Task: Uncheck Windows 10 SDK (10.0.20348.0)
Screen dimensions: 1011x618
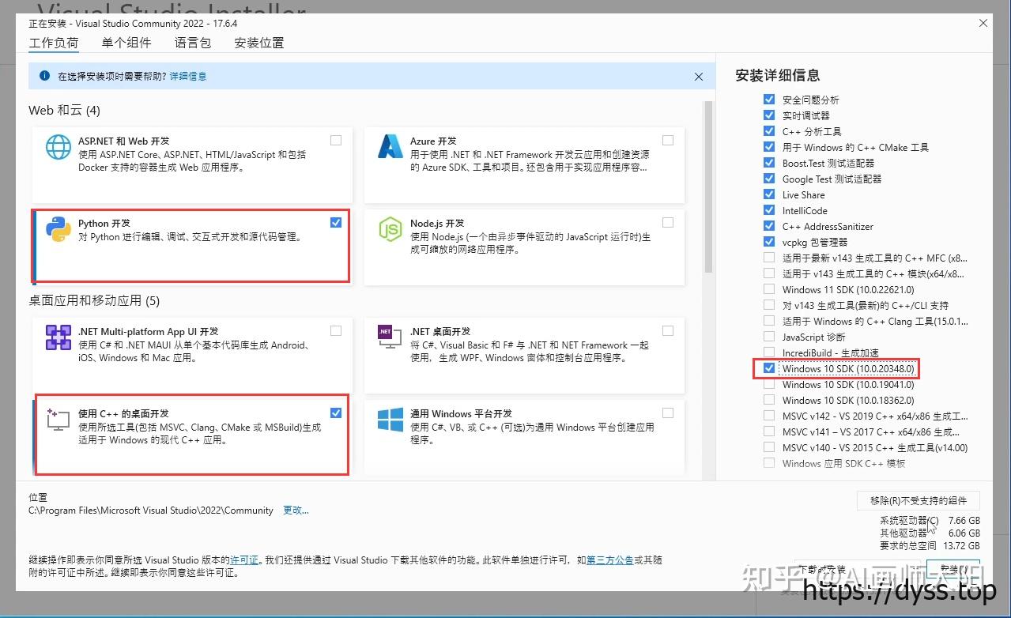Action: coord(769,368)
